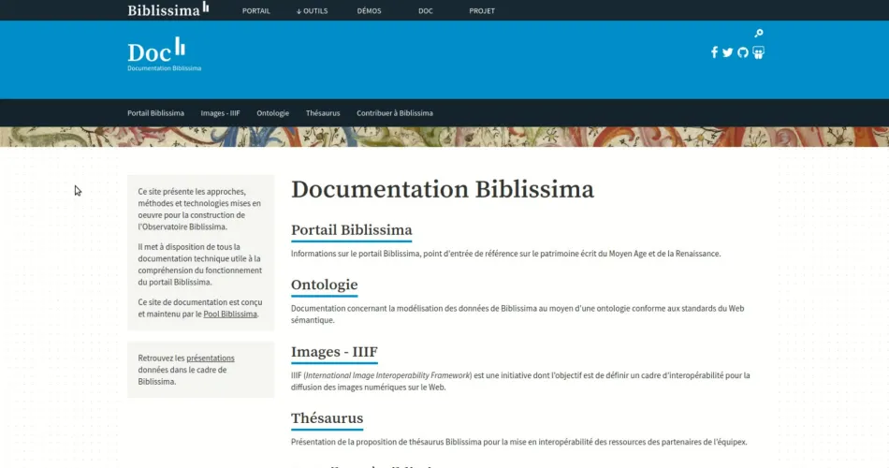Open the PORTAIL top menu item
Screen dimensions: 889x468
(255, 11)
